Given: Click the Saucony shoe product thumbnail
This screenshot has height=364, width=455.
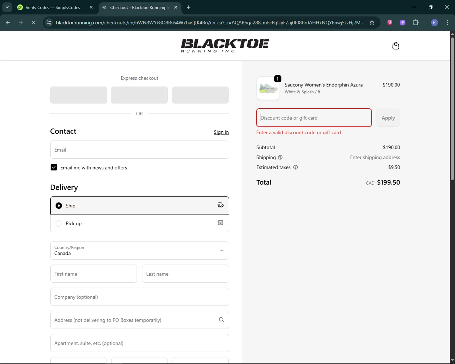Looking at the screenshot, I should 268,88.
